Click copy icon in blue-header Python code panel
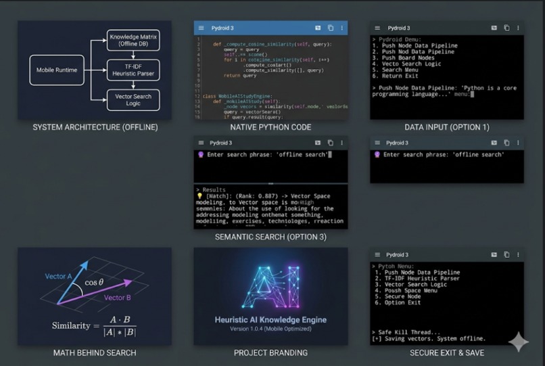Image resolution: width=545 pixels, height=366 pixels. [331, 28]
